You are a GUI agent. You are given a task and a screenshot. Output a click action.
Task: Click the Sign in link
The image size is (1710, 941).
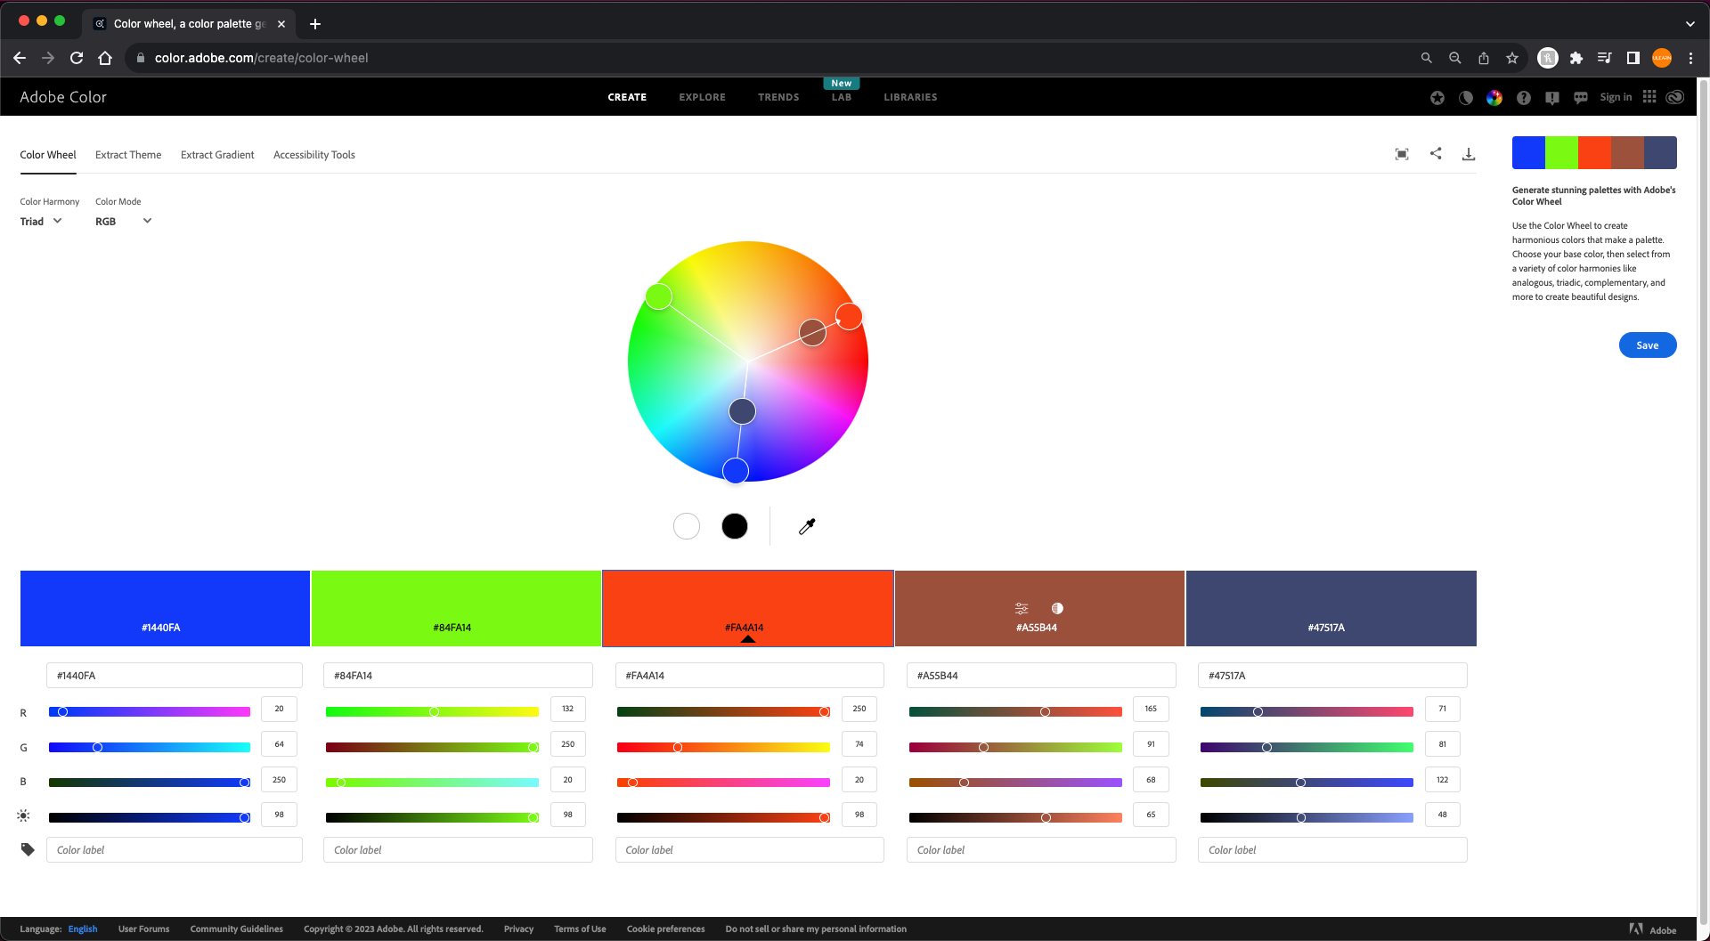click(1616, 97)
